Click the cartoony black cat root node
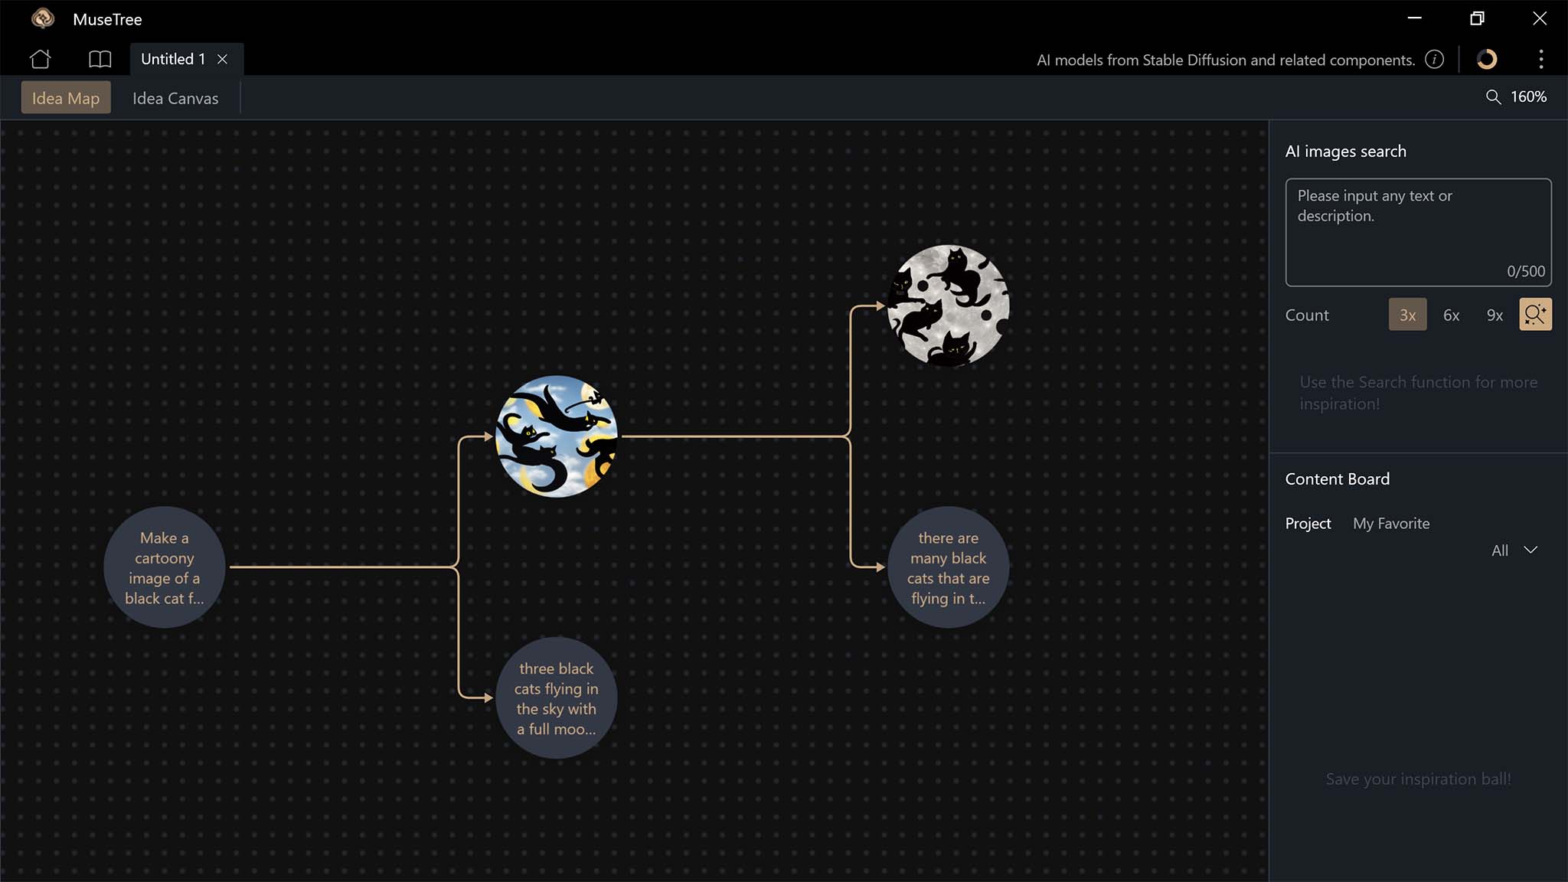This screenshot has width=1568, height=882. tap(164, 567)
